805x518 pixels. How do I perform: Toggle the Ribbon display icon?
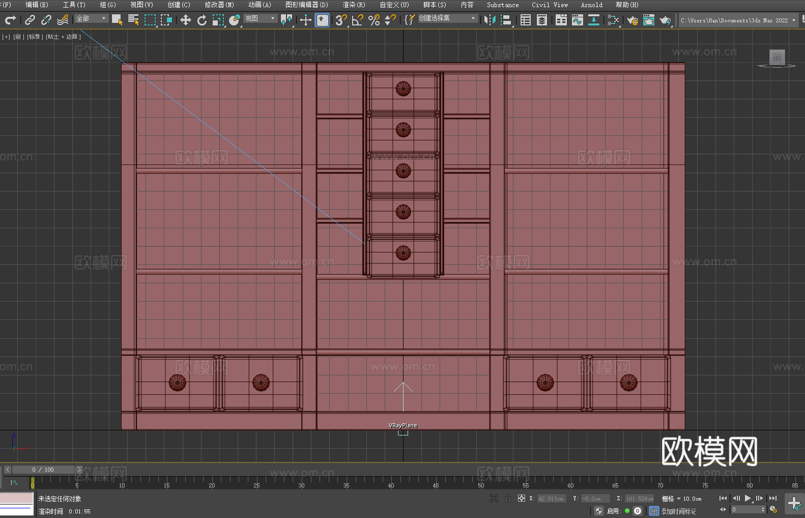561,20
